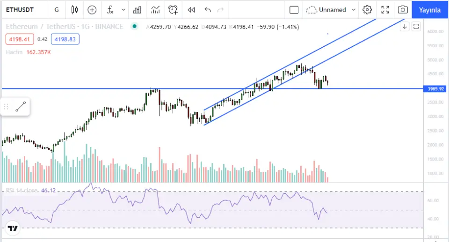The image size is (449, 242).
Task: Start bar replay with rewind icon
Action: [x=191, y=10]
